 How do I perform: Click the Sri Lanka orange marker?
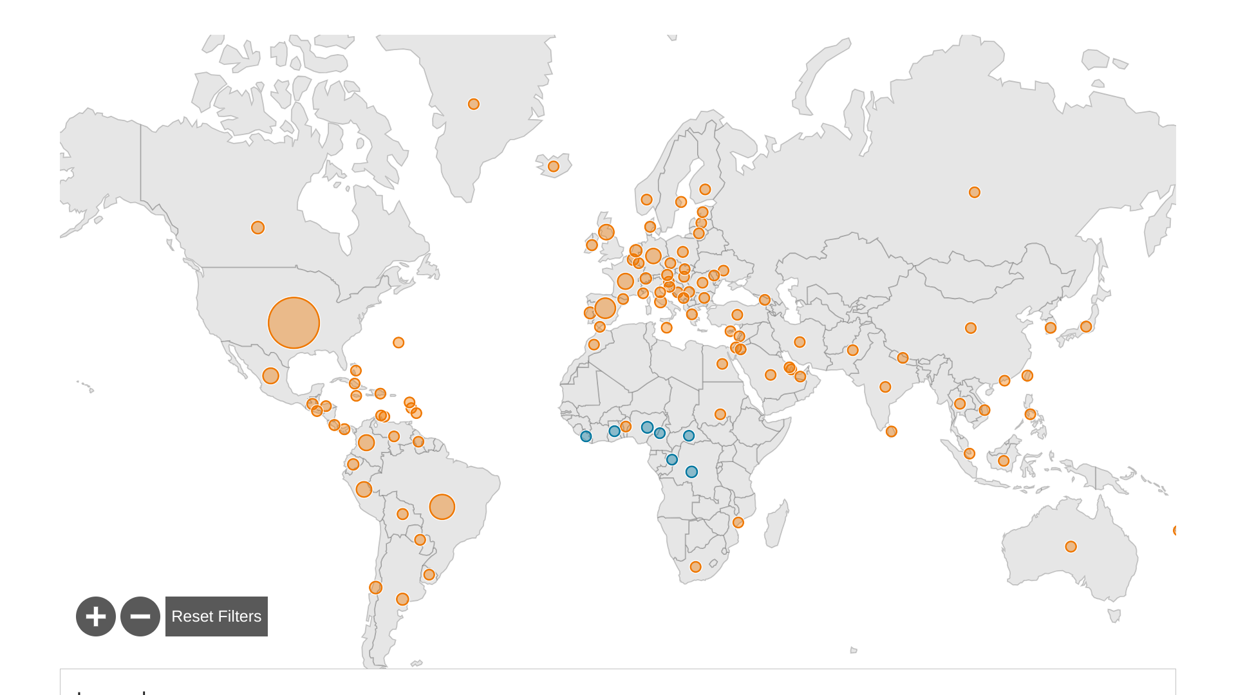point(891,432)
